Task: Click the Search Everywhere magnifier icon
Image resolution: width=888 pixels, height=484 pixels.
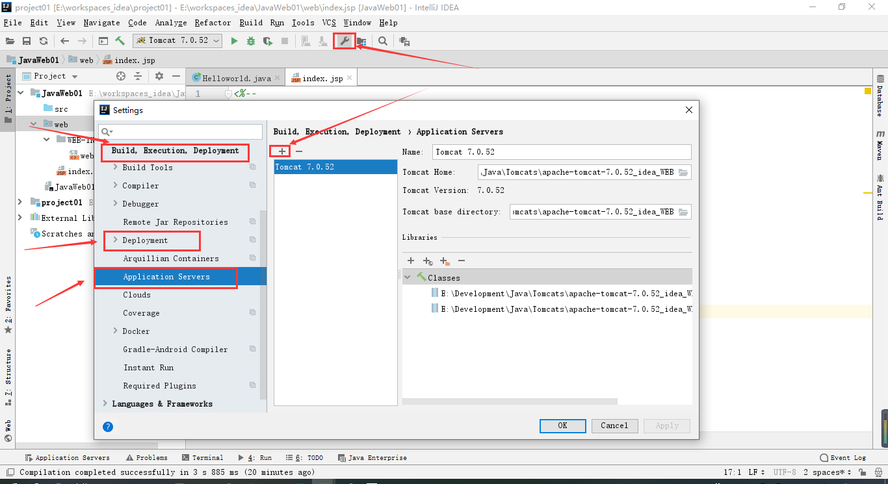Action: point(383,41)
